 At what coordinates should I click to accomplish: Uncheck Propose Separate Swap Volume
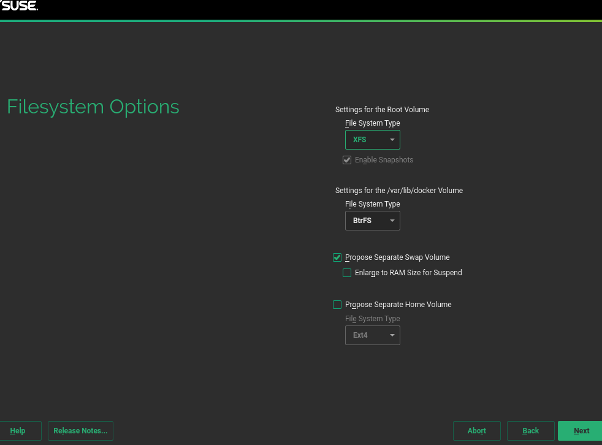pos(337,257)
